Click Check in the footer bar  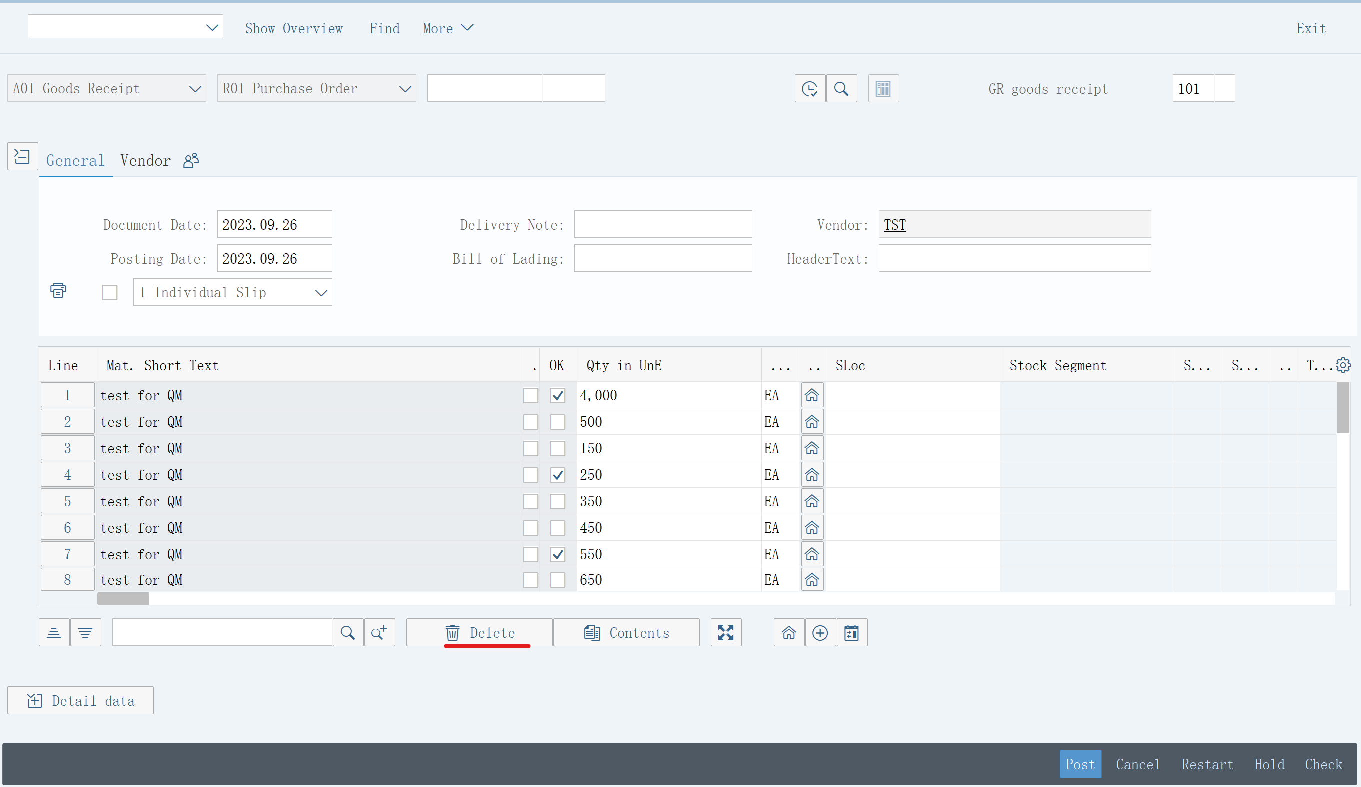pyautogui.click(x=1323, y=764)
